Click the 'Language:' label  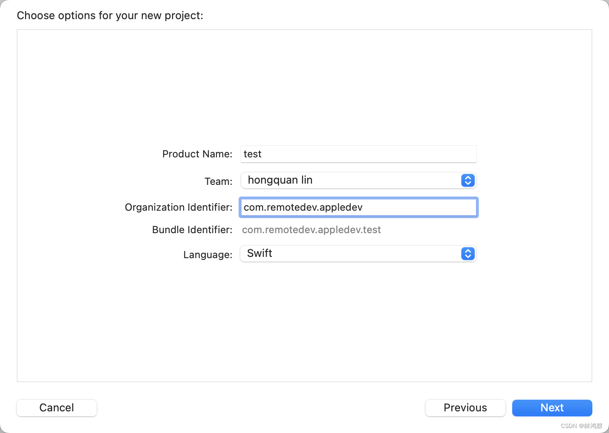pyautogui.click(x=208, y=255)
